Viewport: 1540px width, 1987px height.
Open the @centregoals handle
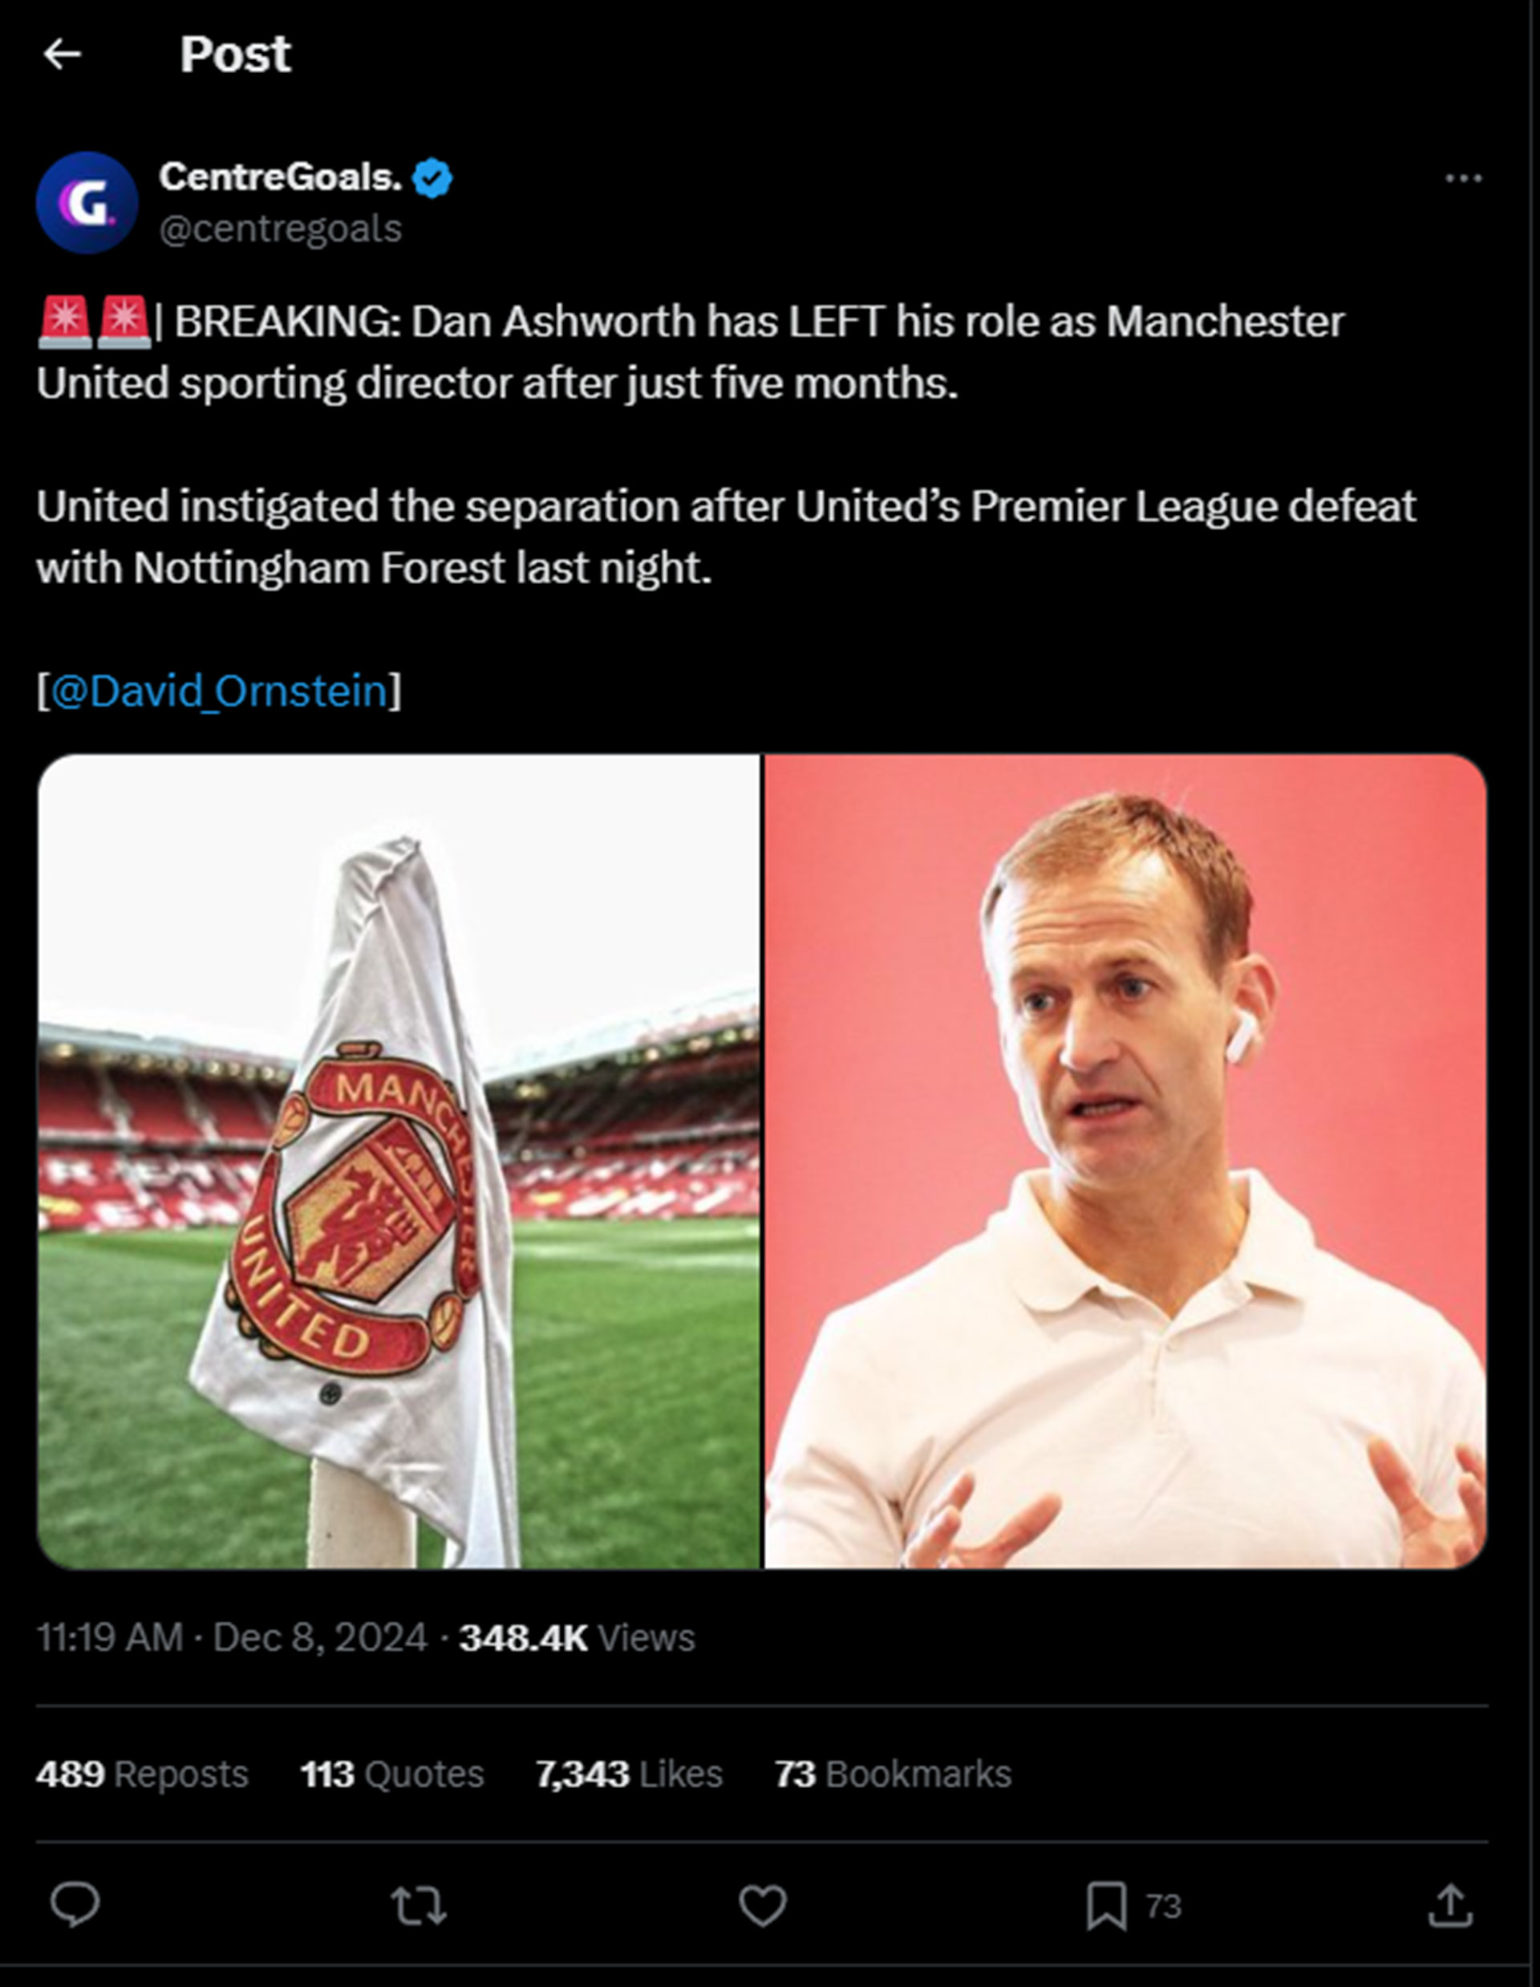point(280,229)
